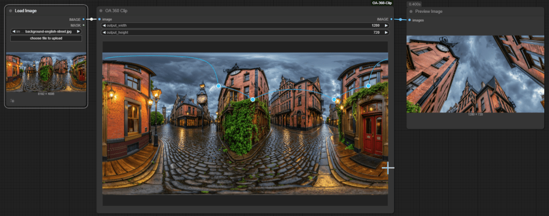Image resolution: width=549 pixels, height=216 pixels.
Task: Click the Load Image panorama thumbnail
Action: [46, 72]
